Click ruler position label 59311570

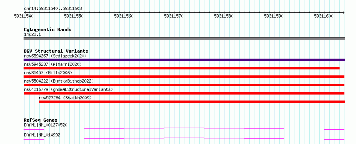click(174, 16)
